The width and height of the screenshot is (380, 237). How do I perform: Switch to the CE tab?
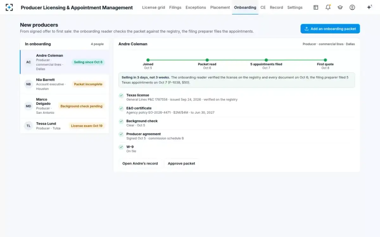coord(263,7)
